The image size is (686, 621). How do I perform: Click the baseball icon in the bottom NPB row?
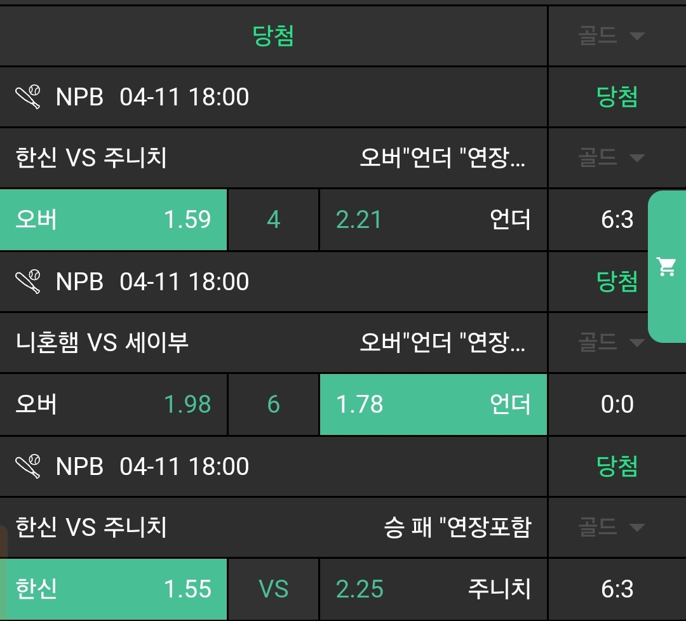(x=28, y=466)
